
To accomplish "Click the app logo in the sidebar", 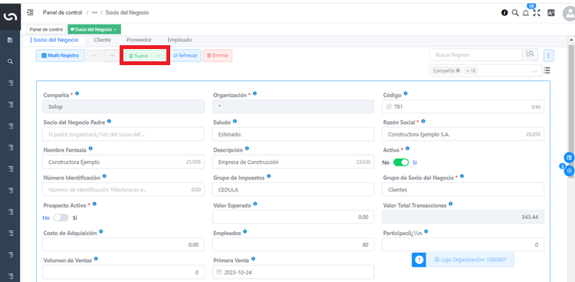I will click(10, 17).
